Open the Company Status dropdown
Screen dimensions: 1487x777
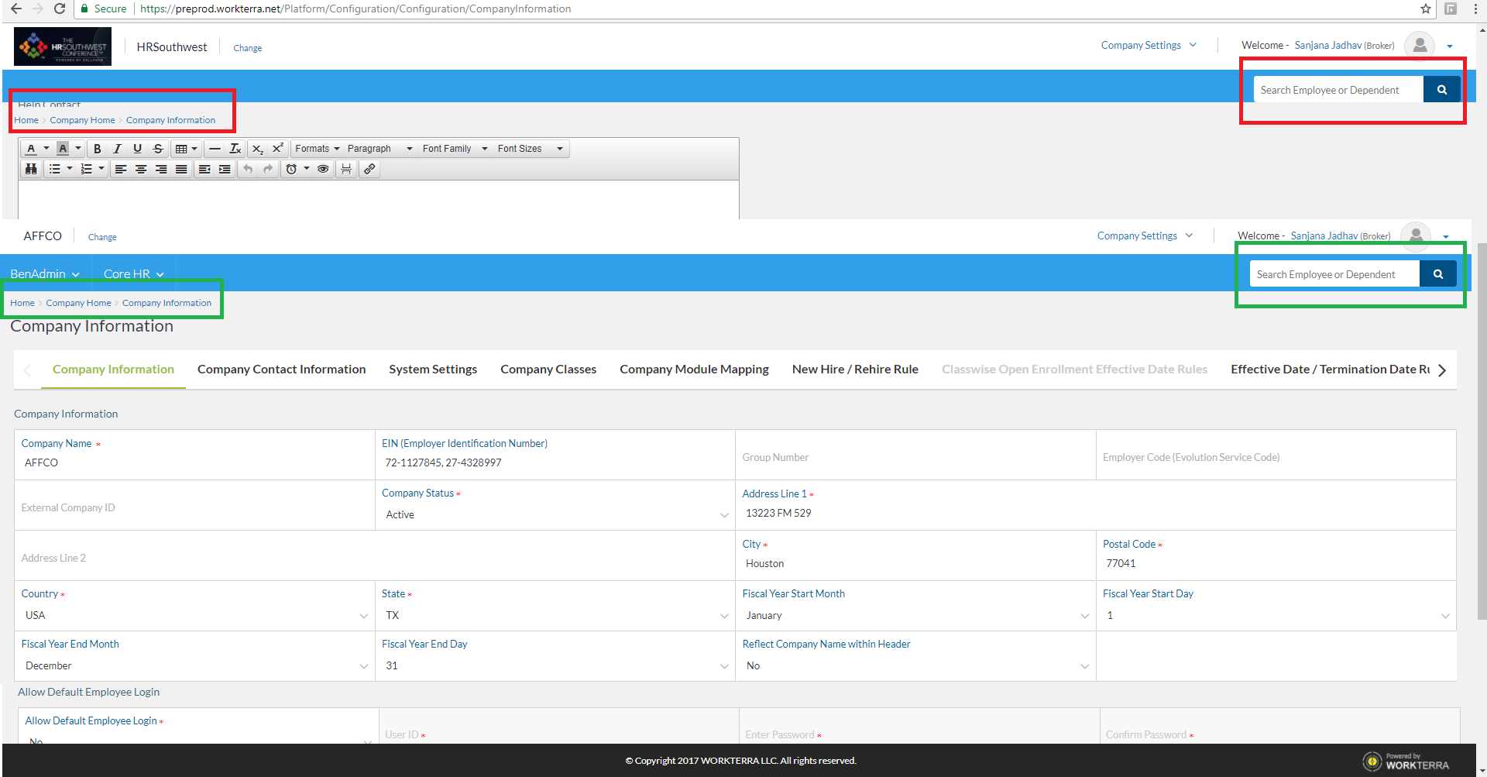(555, 514)
